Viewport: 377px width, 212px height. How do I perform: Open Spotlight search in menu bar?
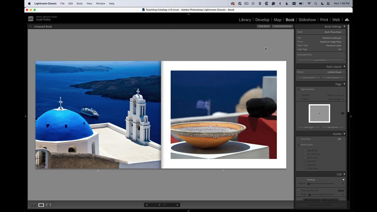pyautogui.click(x=316, y=3)
